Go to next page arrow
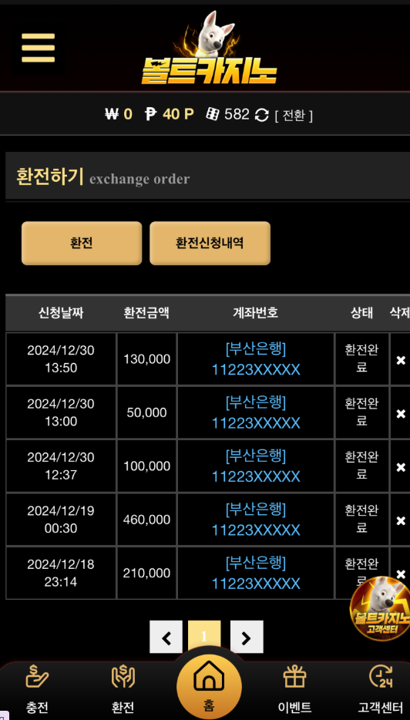 [247, 637]
